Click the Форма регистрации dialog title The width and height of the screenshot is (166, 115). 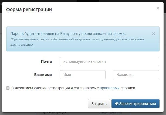29,9
